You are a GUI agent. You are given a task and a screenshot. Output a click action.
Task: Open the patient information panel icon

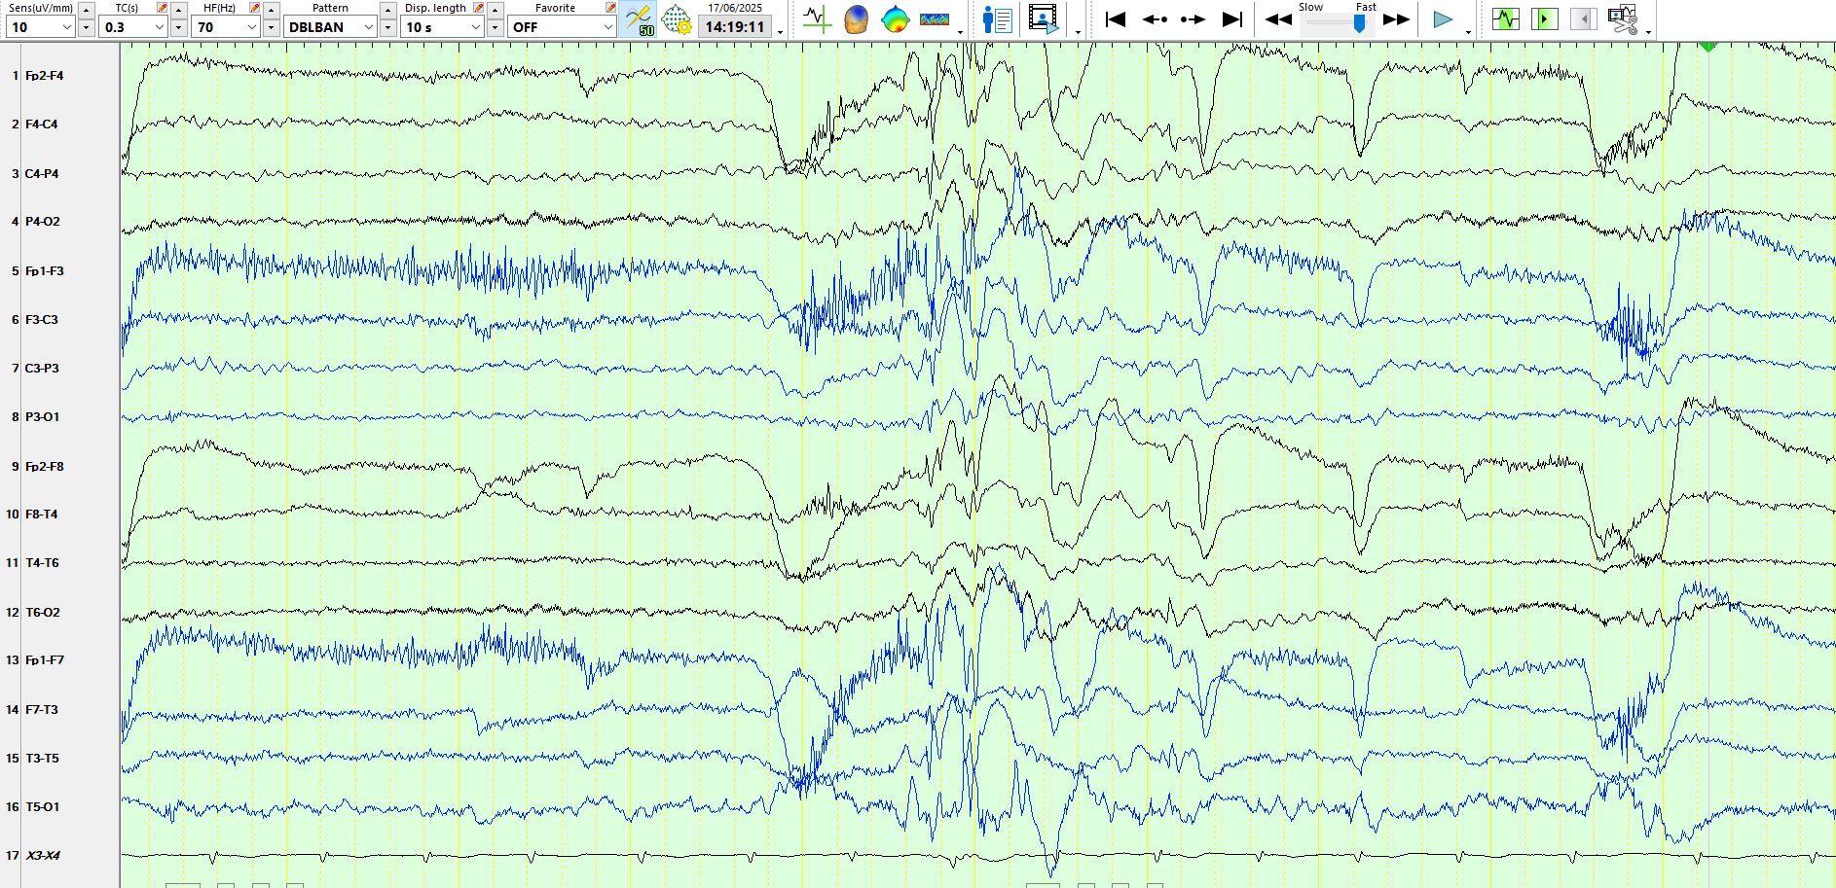pyautogui.click(x=997, y=19)
